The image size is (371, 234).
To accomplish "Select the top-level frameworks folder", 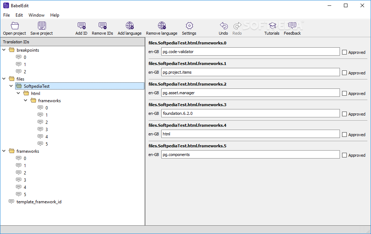I will pos(28,151).
